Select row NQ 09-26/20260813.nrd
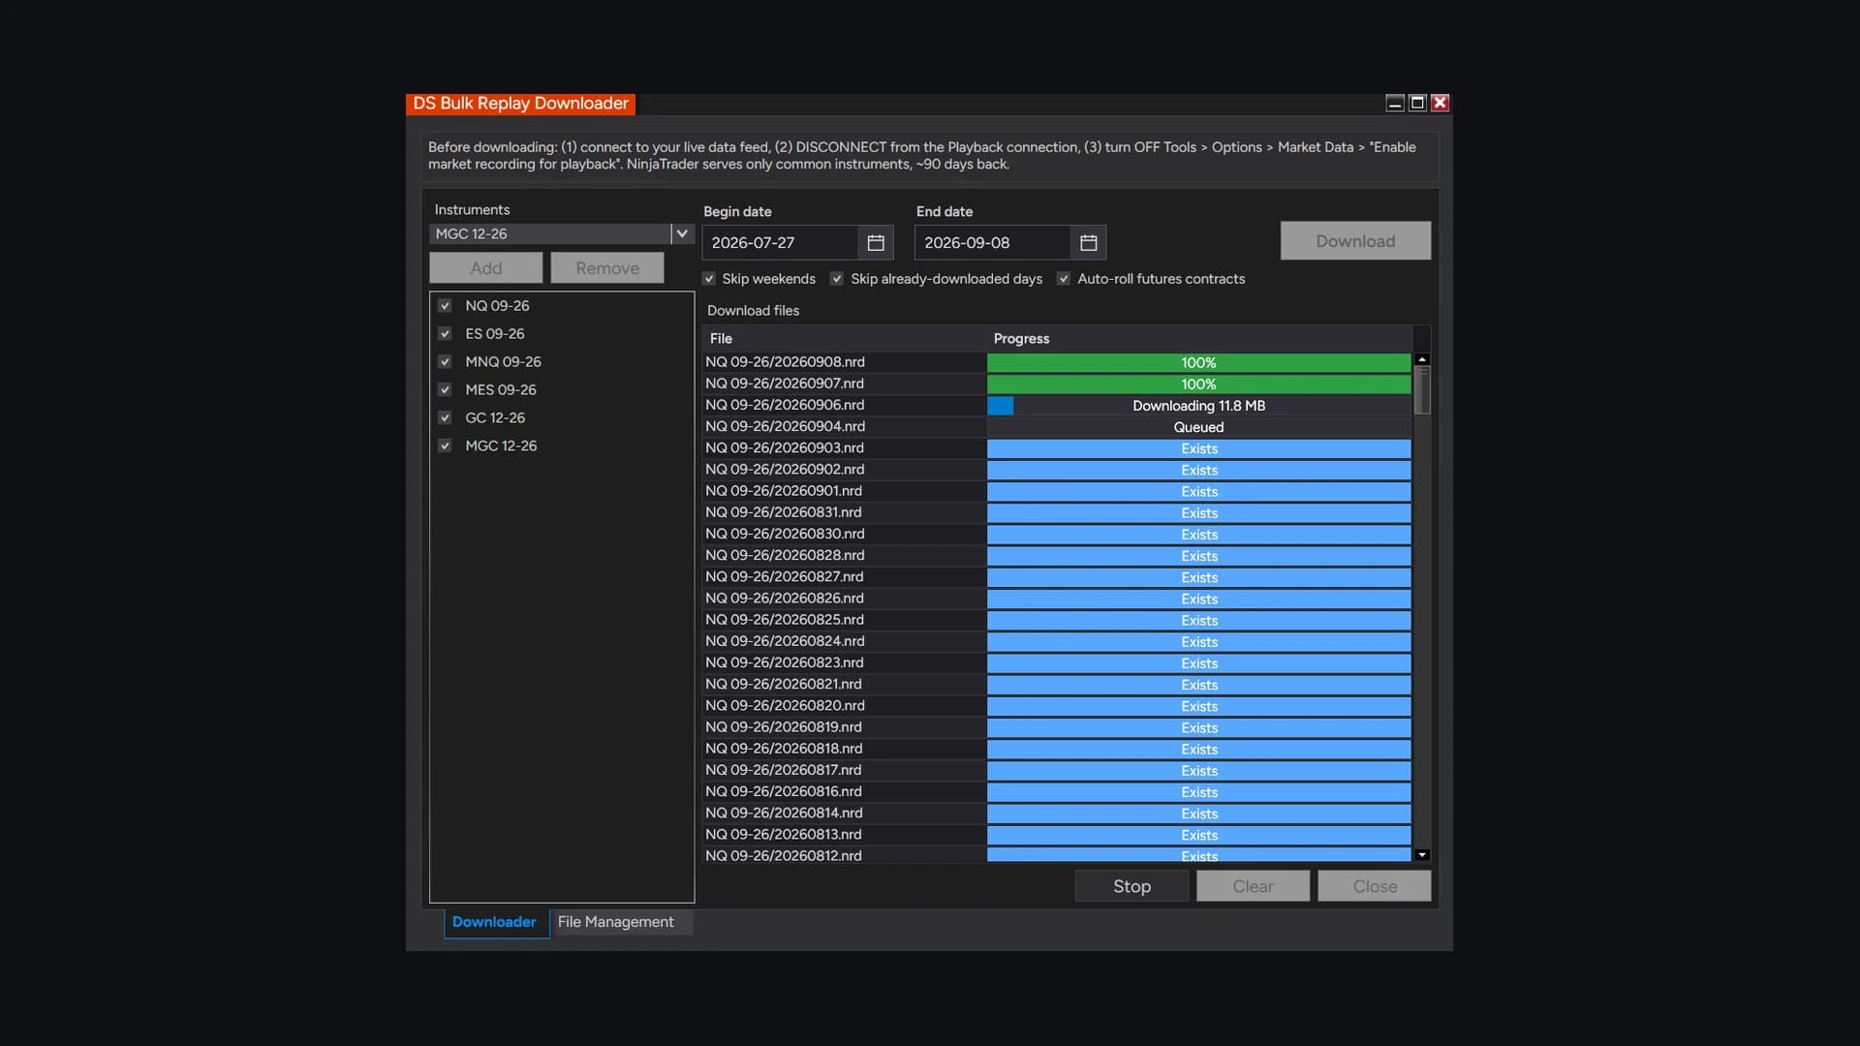 1057,834
